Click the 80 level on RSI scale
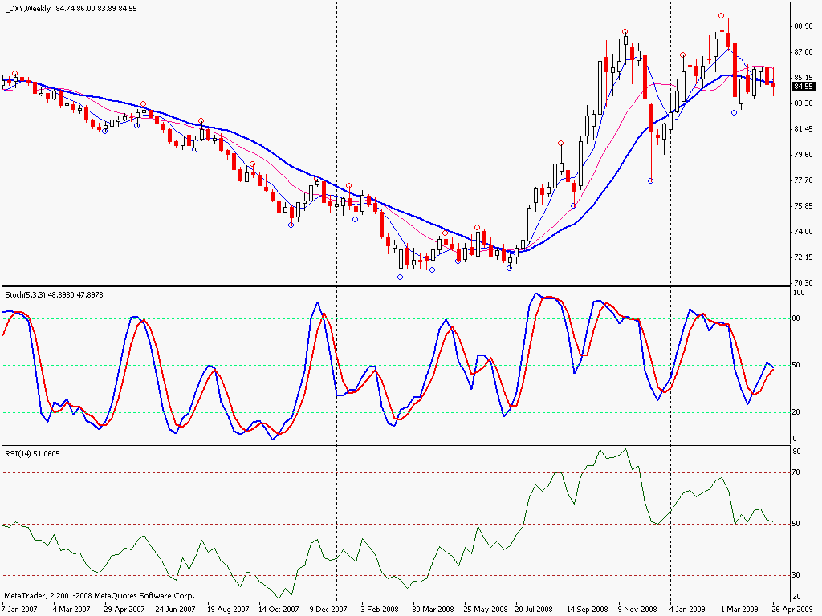The image size is (822, 616). click(x=796, y=452)
